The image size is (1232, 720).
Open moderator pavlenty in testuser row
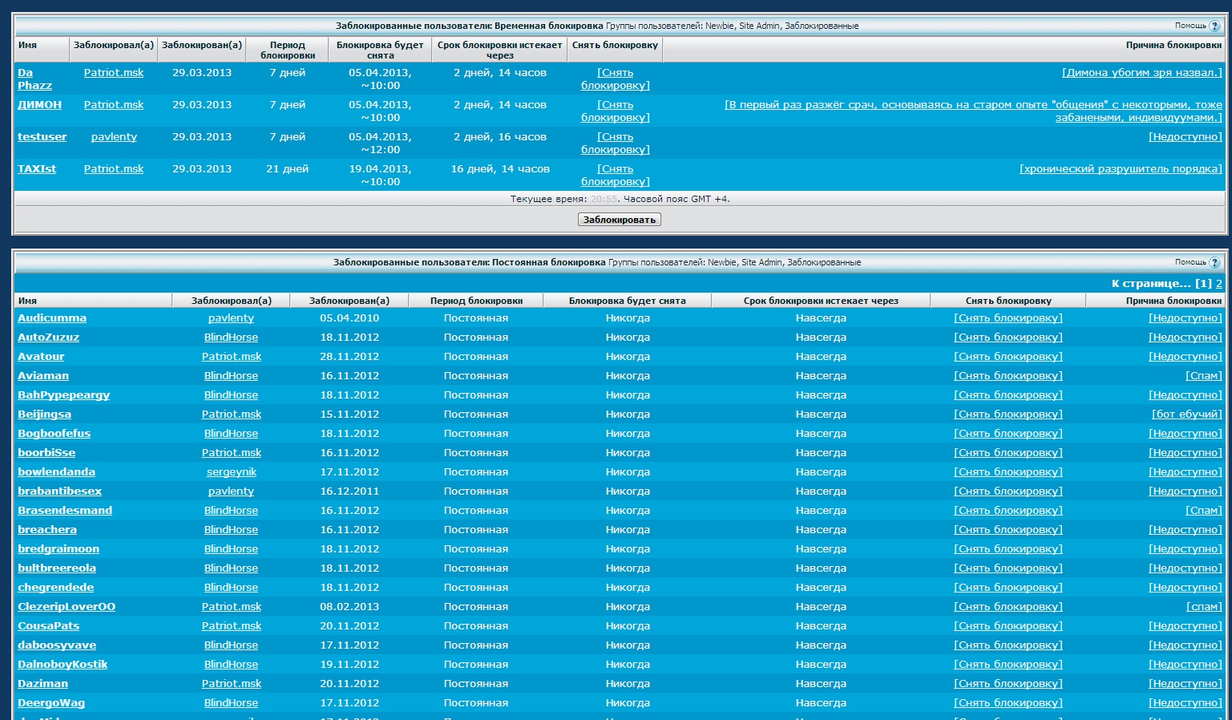click(x=114, y=137)
